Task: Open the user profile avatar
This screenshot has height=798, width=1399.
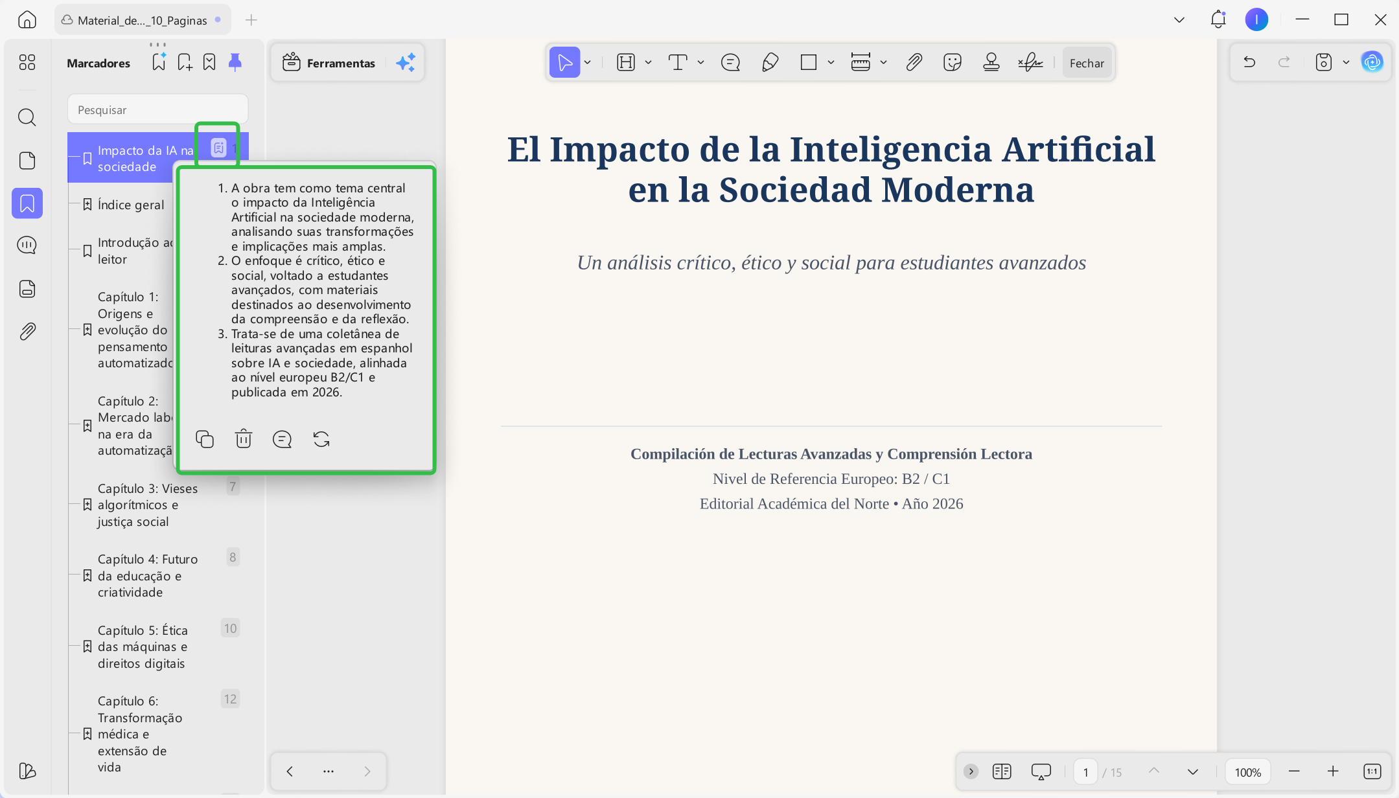Action: [x=1256, y=19]
